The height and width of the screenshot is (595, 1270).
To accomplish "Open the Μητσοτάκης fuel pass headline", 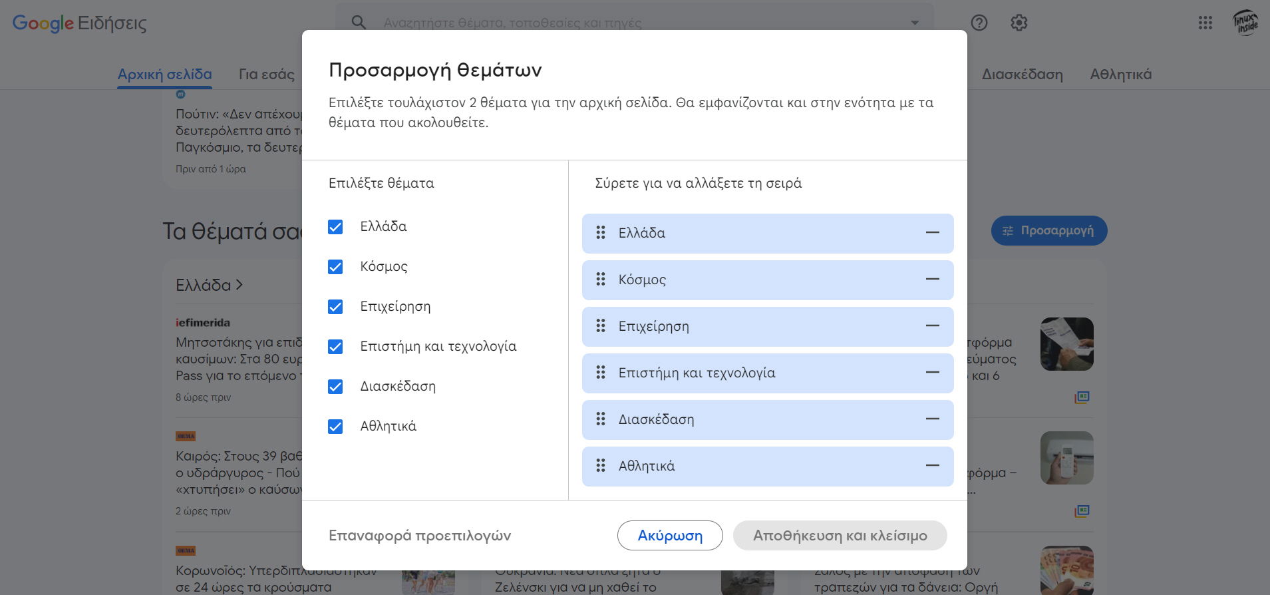I will pos(239,359).
